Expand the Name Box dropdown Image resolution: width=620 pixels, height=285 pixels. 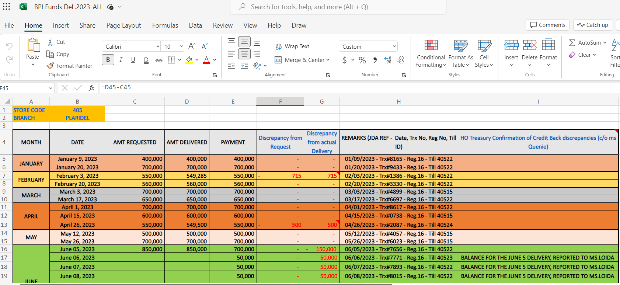pyautogui.click(x=50, y=88)
